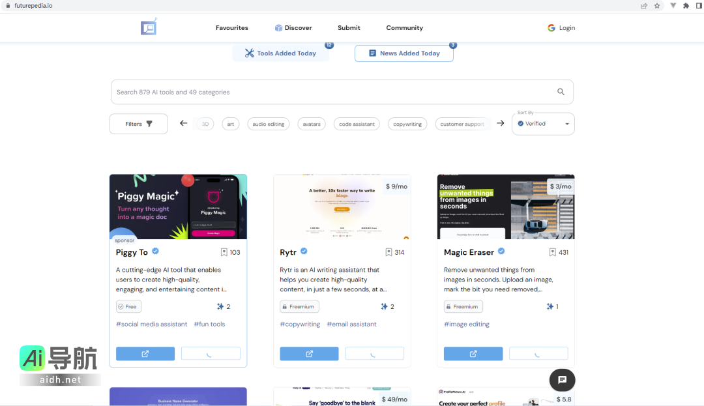Show News Added Today

(x=404, y=53)
